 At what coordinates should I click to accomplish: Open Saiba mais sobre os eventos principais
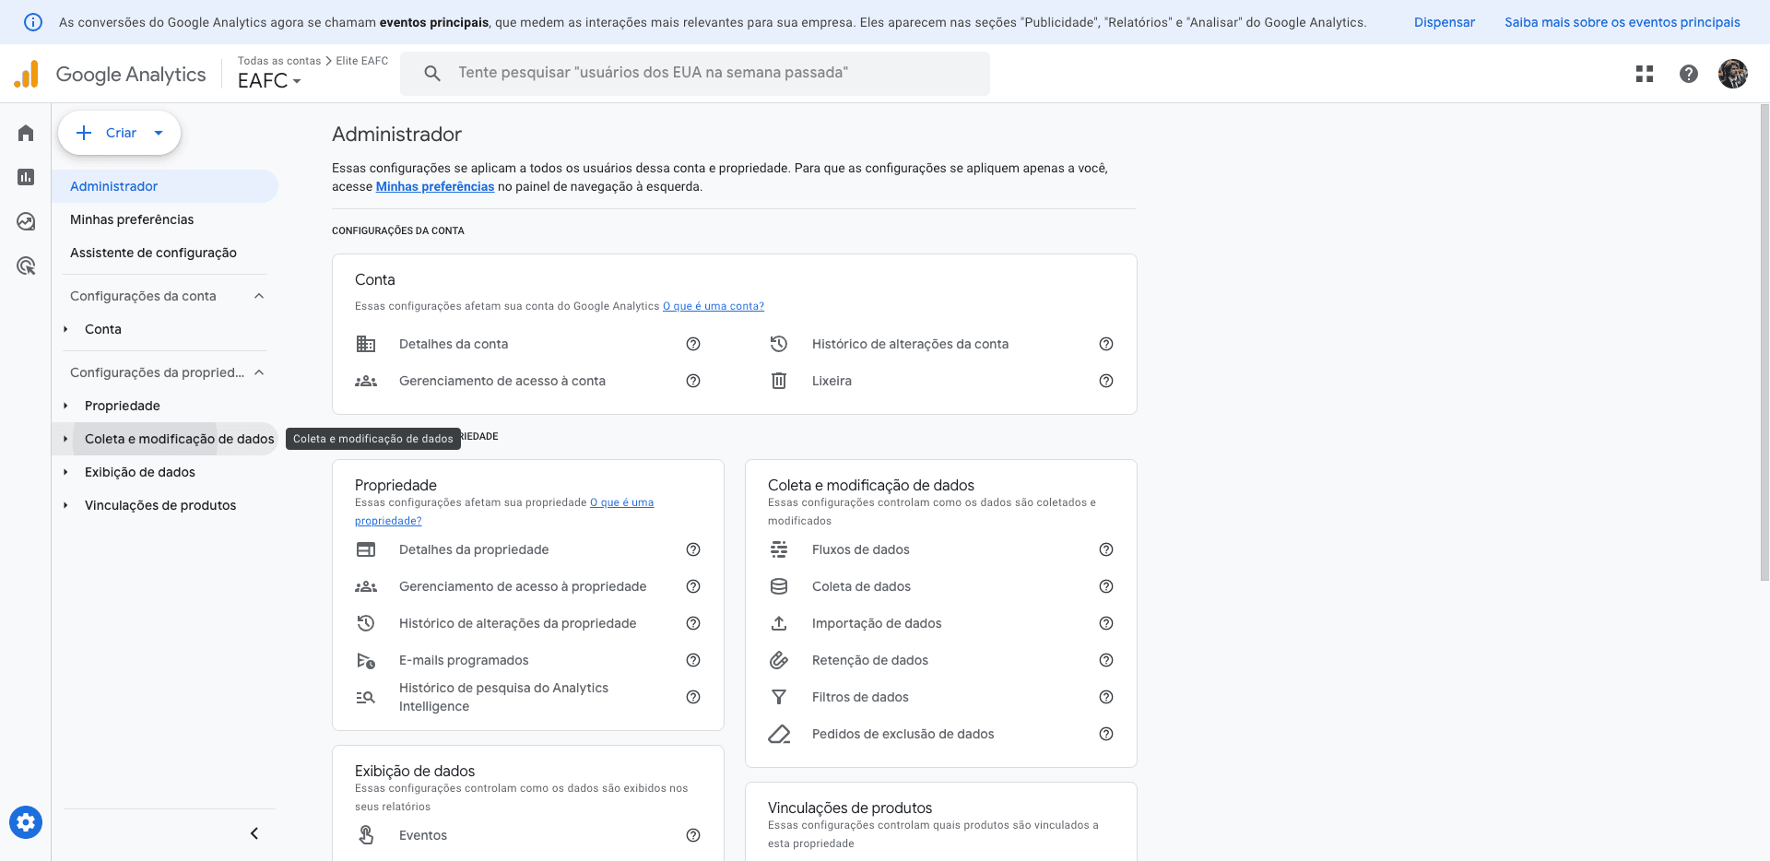[1622, 22]
